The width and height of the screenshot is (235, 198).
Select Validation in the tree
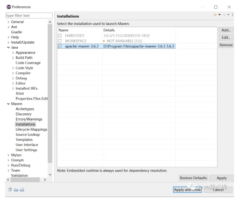[19, 175]
